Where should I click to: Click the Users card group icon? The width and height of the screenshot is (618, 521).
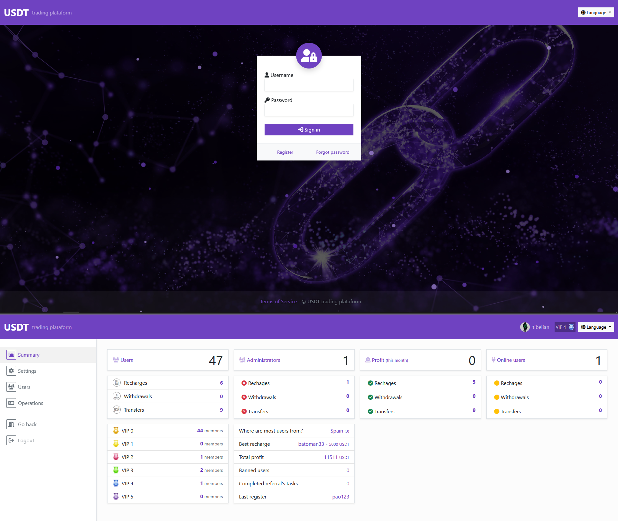click(x=116, y=360)
